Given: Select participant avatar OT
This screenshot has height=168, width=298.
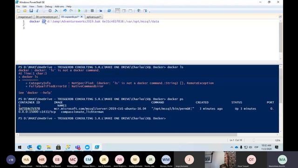Looking at the screenshot, I should coord(251,160).
